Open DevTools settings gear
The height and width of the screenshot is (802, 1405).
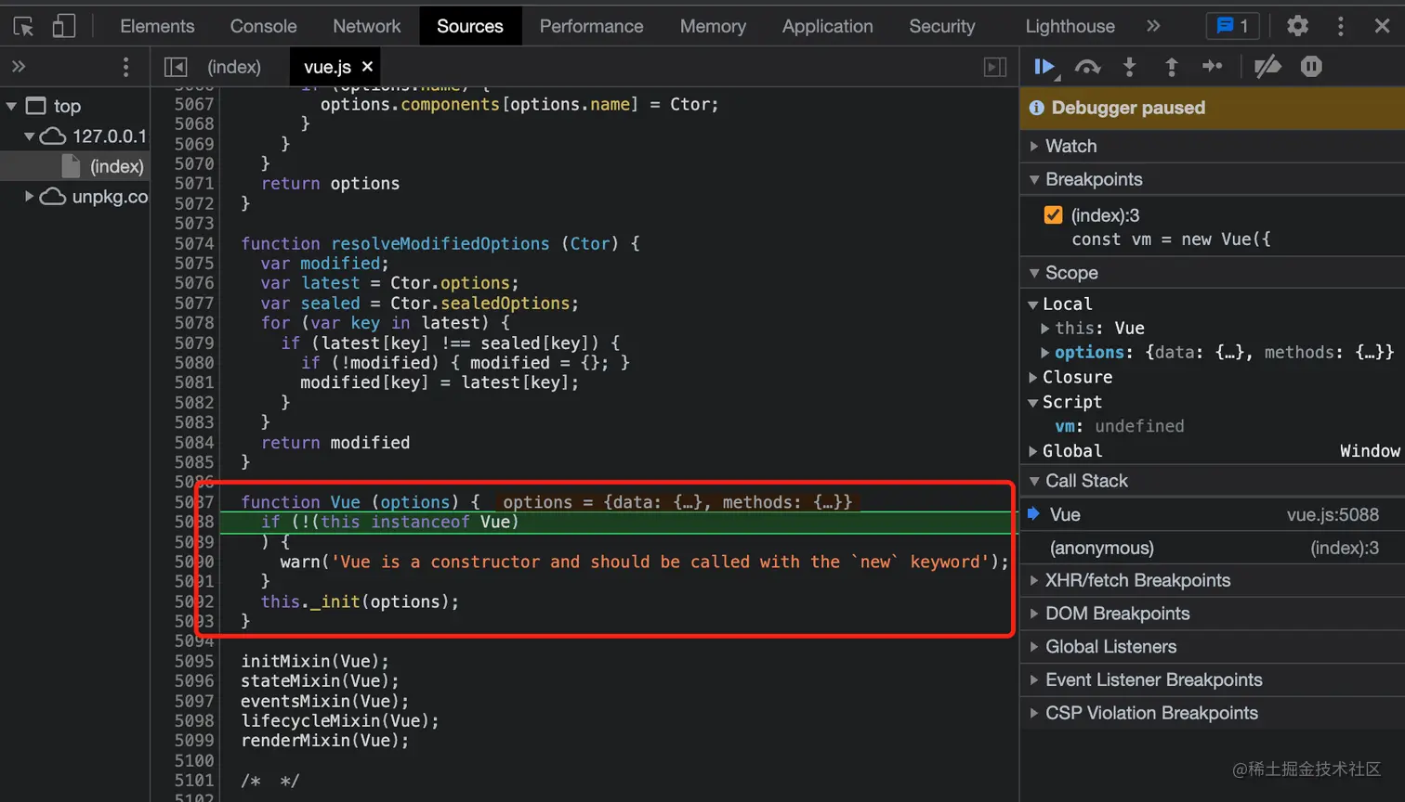click(1297, 26)
